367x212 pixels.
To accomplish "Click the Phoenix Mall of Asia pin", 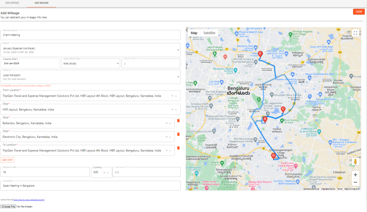I will tap(237, 33).
